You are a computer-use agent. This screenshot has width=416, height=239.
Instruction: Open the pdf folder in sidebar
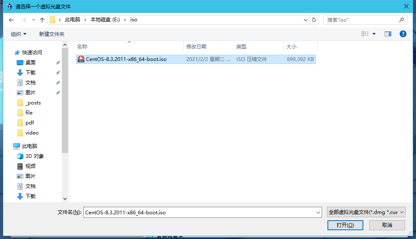[x=30, y=123]
